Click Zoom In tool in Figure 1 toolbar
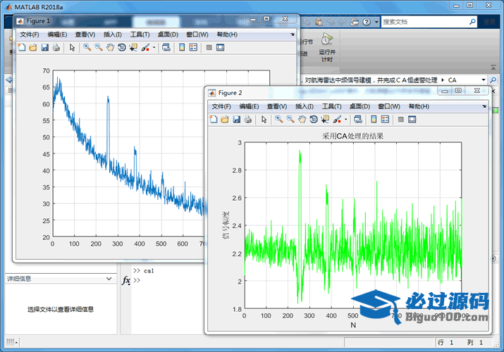 (x=87, y=48)
